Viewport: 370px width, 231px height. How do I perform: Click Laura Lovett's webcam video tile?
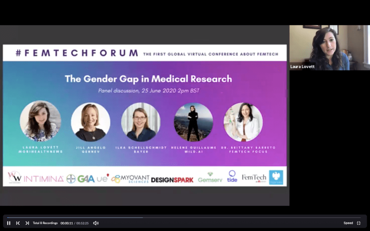330,48
